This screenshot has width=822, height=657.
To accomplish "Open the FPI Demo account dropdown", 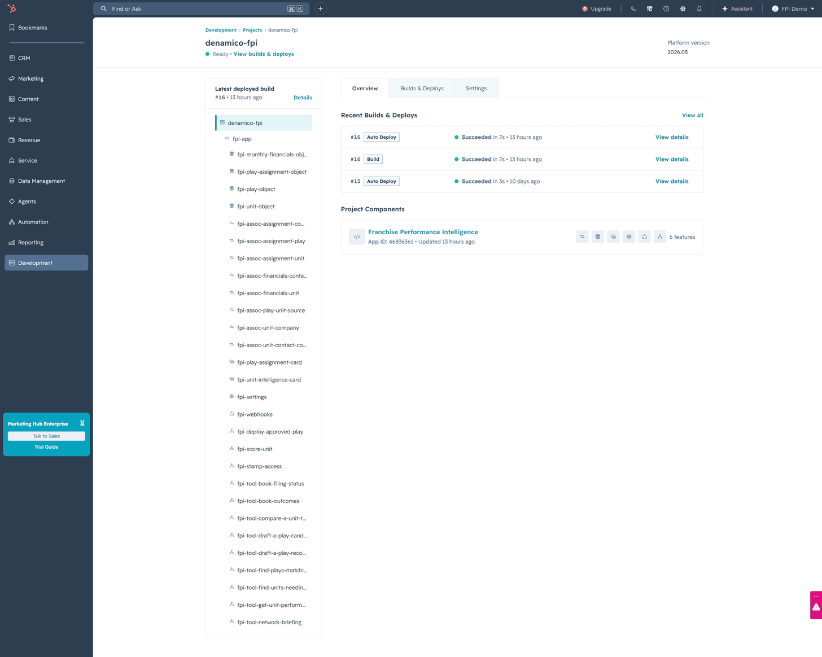I will click(x=793, y=9).
